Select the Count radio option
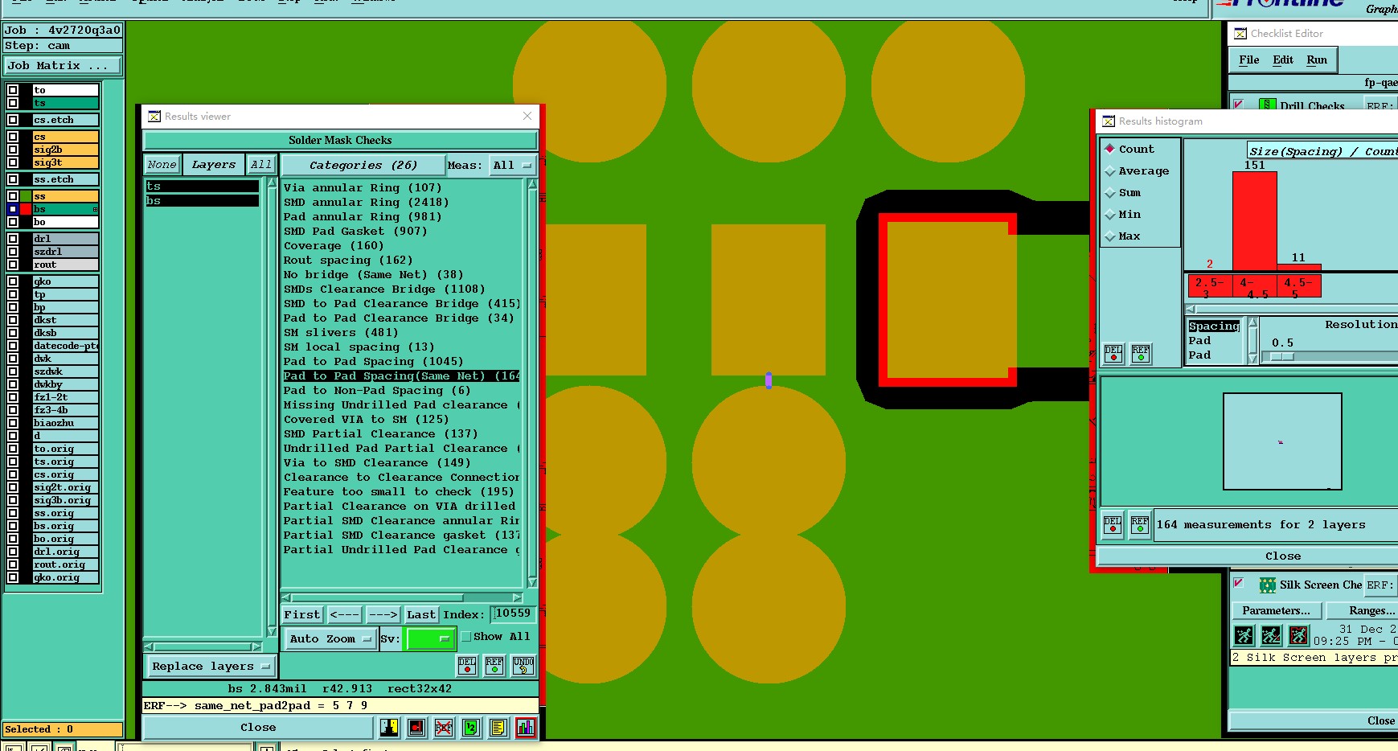This screenshot has height=751, width=1398. 1110,149
